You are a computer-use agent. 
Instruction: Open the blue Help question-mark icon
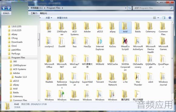pyautogui.click(x=170, y=18)
